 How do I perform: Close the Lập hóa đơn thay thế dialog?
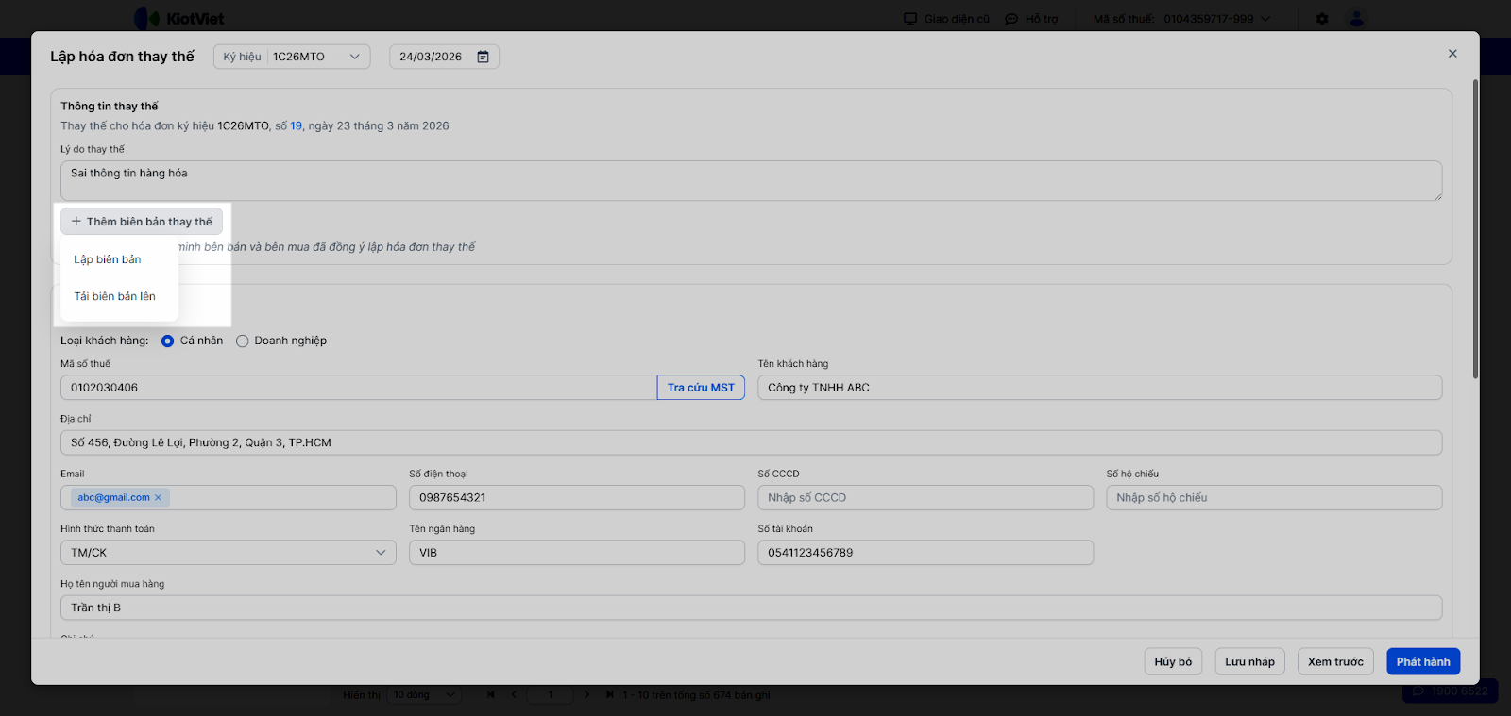[x=1452, y=54]
